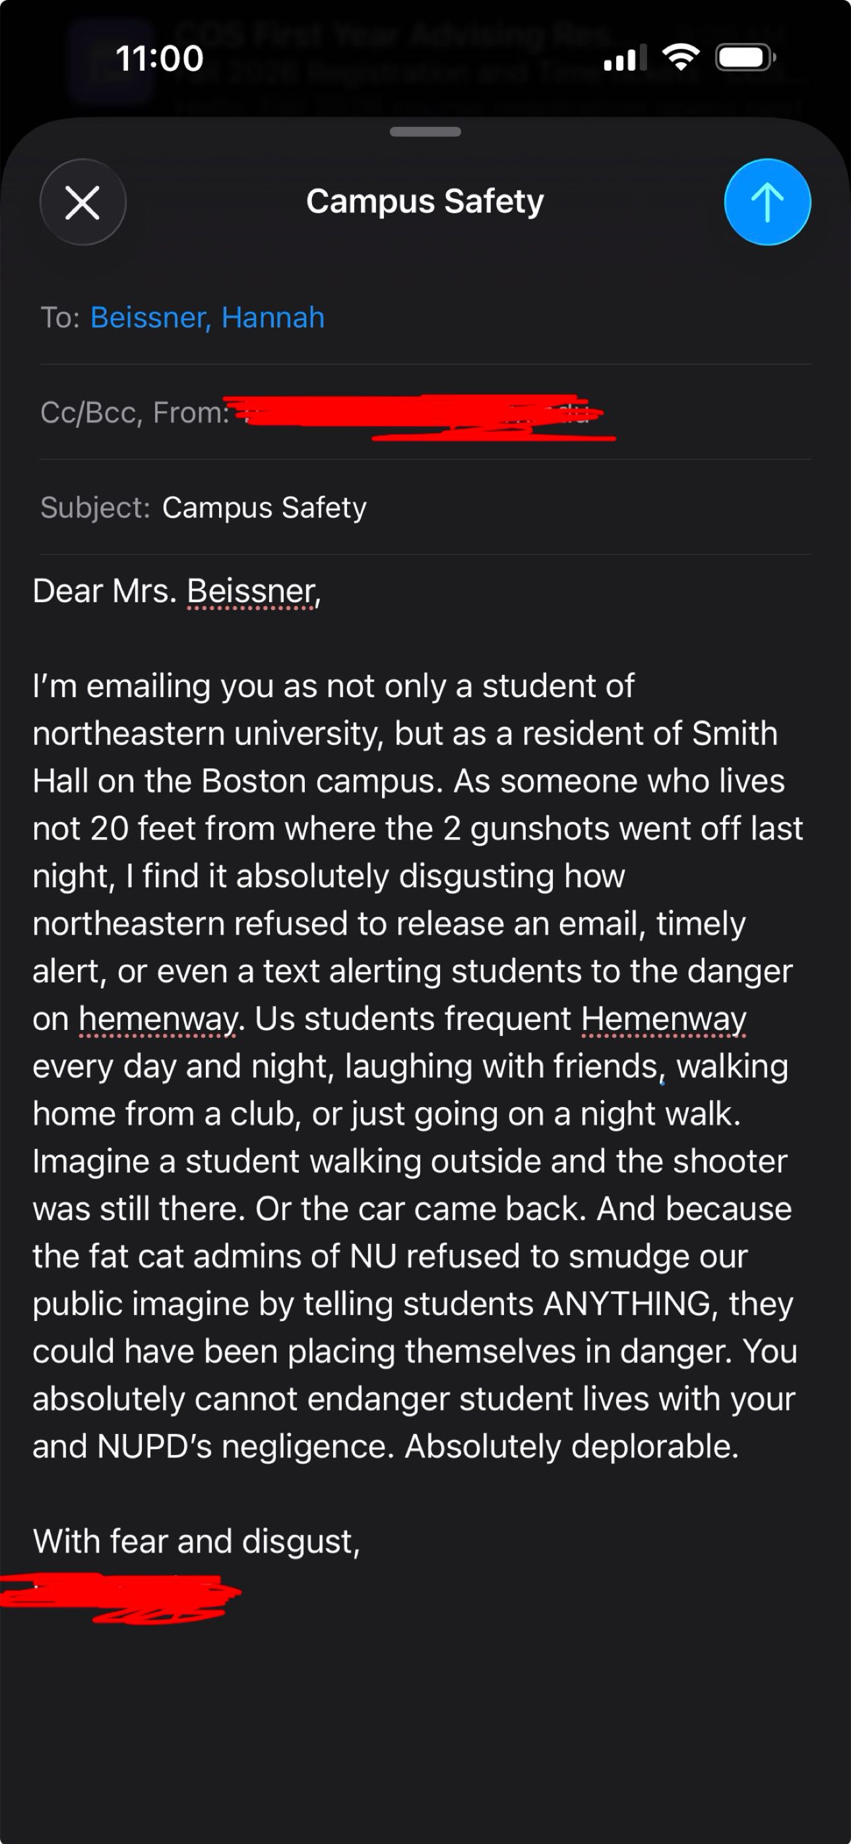Place cursor after 'With fear and disgust,'
This screenshot has width=851, height=1844.
click(360, 1541)
